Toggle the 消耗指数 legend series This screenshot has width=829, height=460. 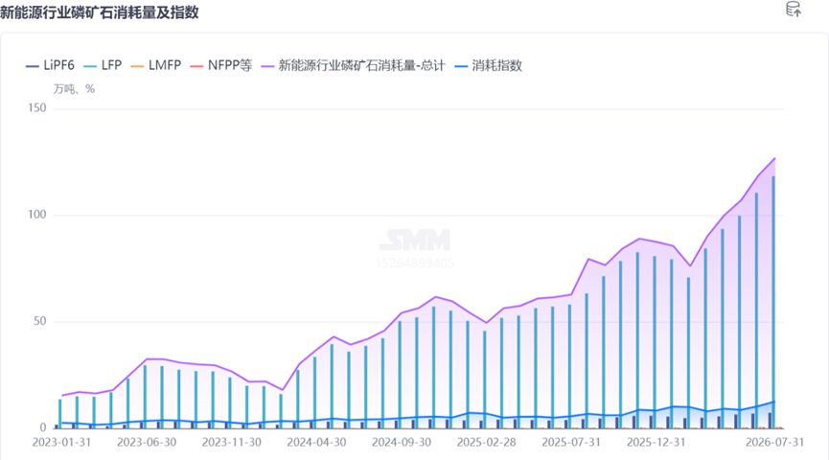pos(489,65)
